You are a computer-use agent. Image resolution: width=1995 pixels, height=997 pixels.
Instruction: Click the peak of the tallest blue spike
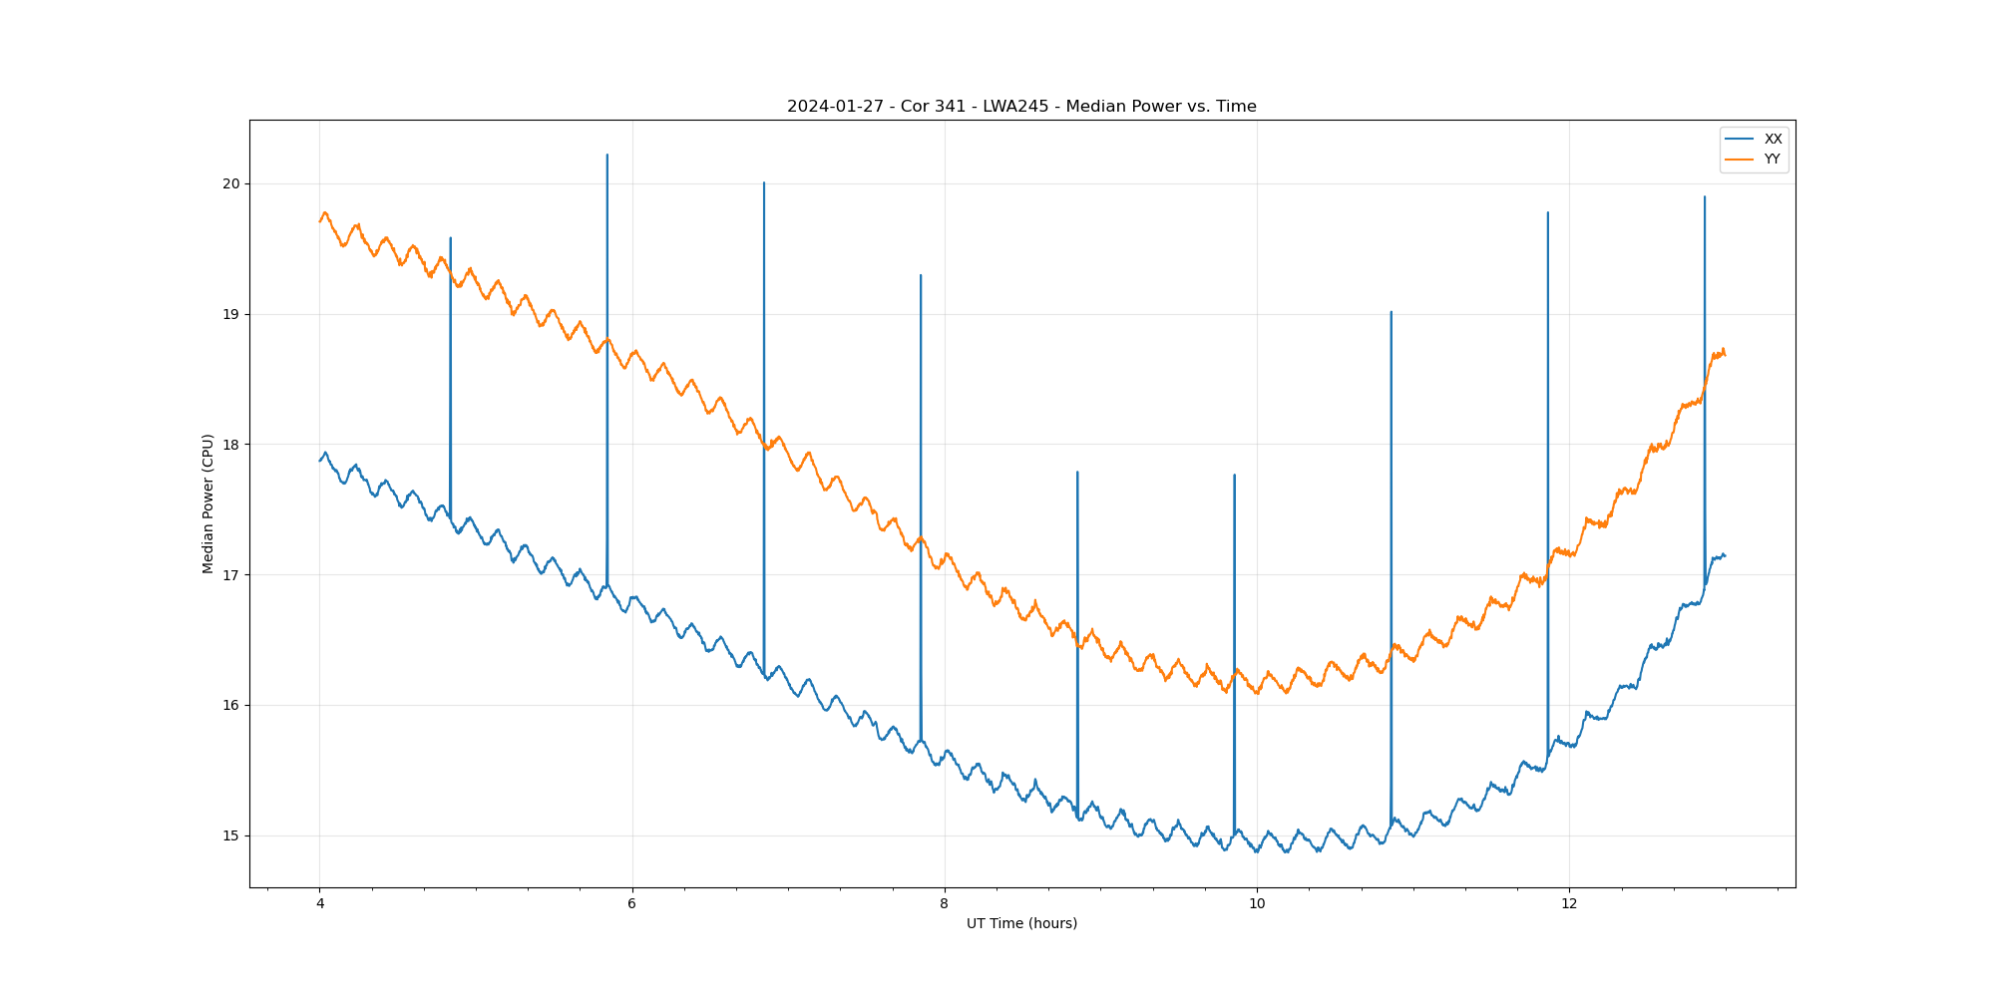click(607, 156)
